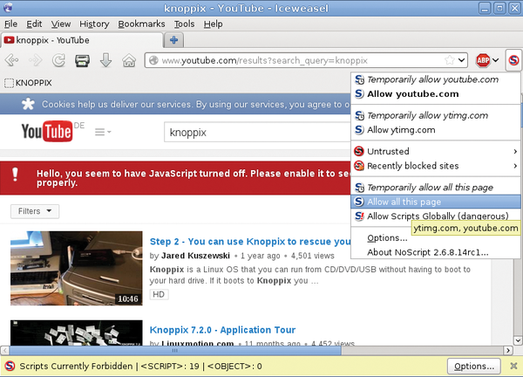This screenshot has width=523, height=377.
Task: Open the Adblock Plus dropdown arrow
Action: (x=496, y=60)
